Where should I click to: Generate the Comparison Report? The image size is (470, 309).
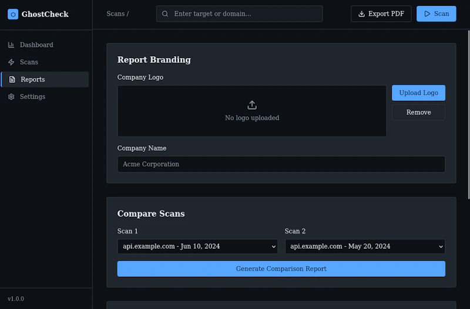tap(281, 269)
